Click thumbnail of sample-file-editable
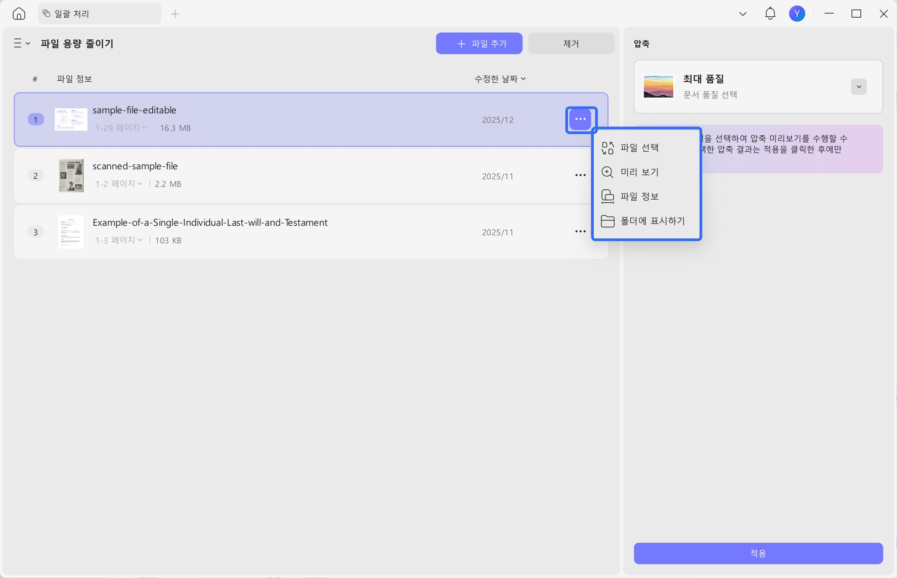 (71, 120)
